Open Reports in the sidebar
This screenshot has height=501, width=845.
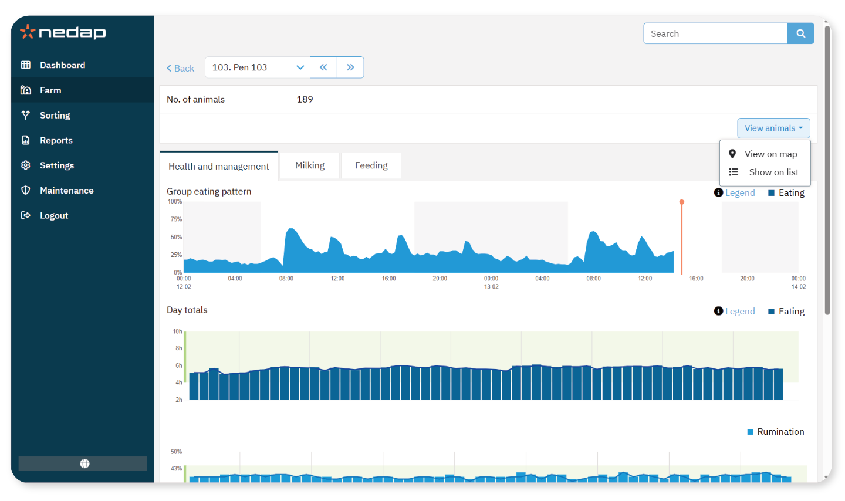click(82, 140)
